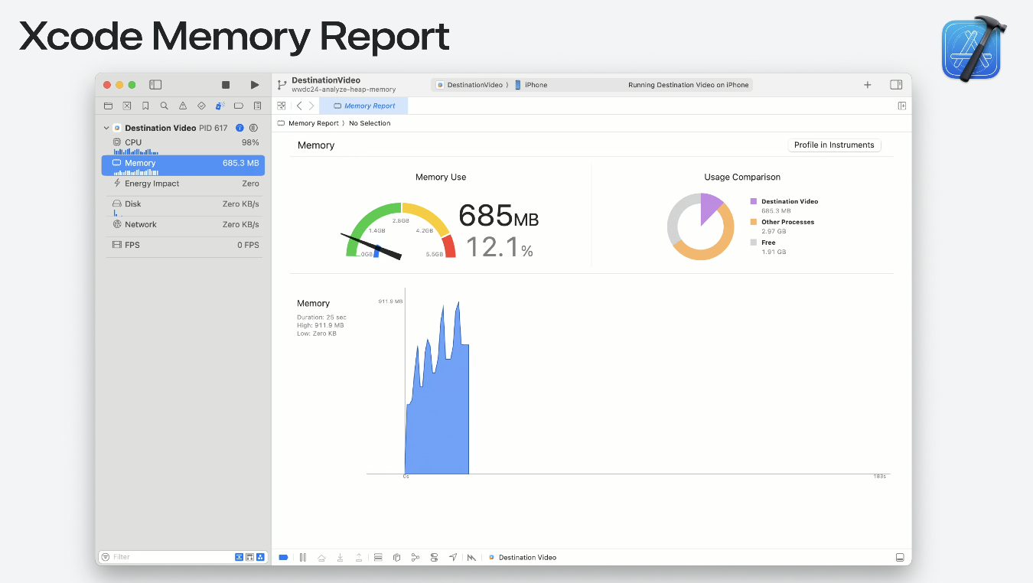Open the related items grid menu
Viewport: 1033px width, 583px height.
click(x=282, y=106)
